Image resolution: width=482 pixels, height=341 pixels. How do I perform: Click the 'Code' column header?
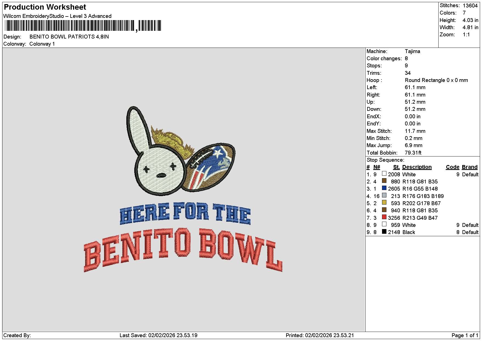point(453,167)
